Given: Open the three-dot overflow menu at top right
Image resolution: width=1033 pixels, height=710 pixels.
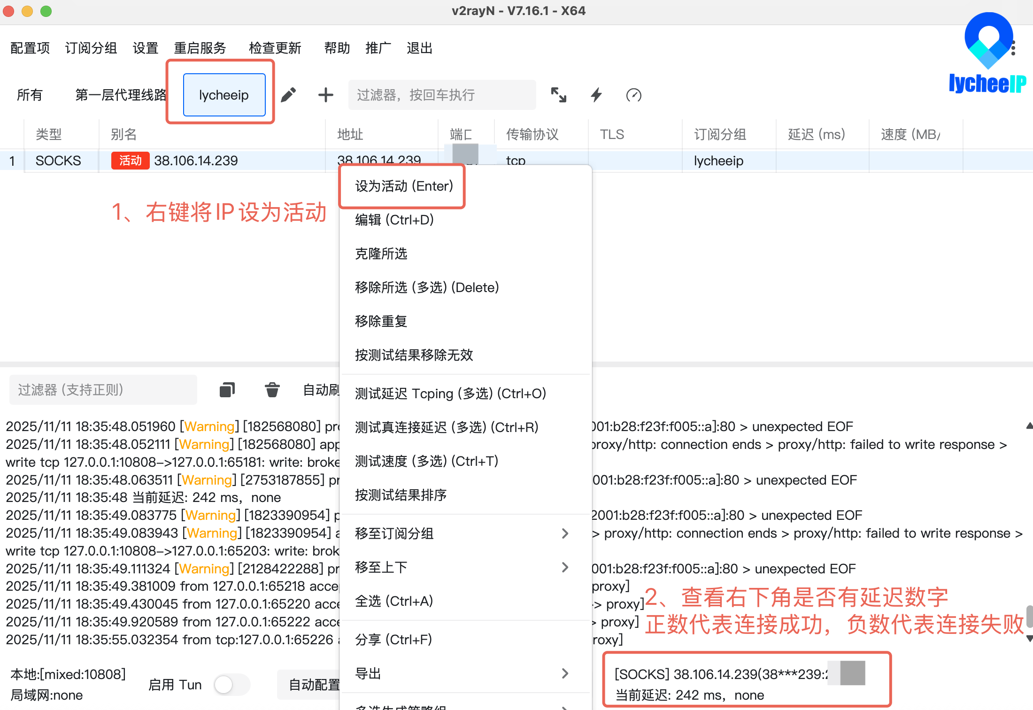Looking at the screenshot, I should [x=1013, y=48].
